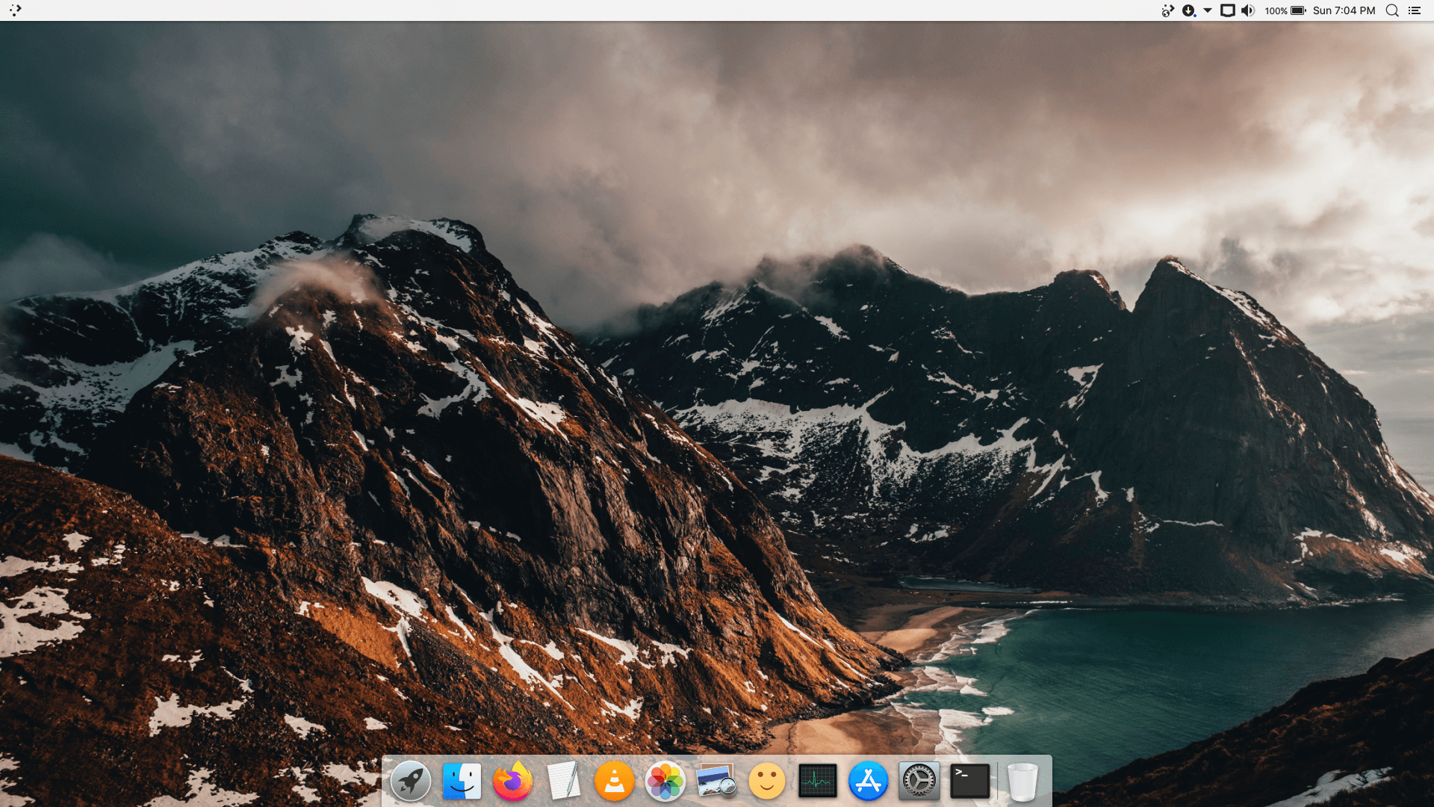Open the Photos app
1434x807 pixels.
pyautogui.click(x=665, y=781)
